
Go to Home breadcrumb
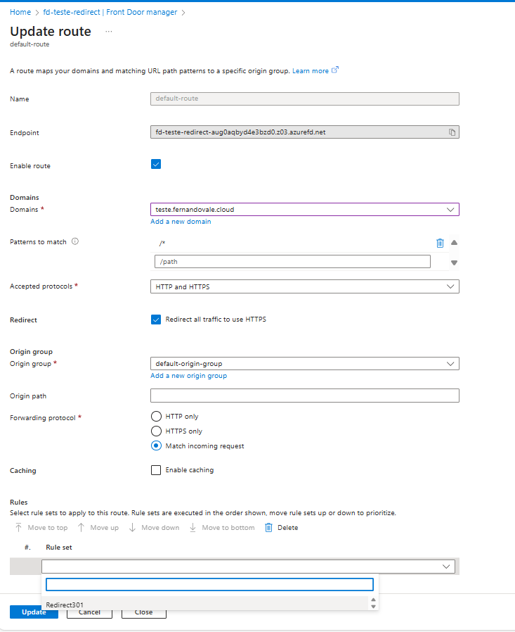20,12
